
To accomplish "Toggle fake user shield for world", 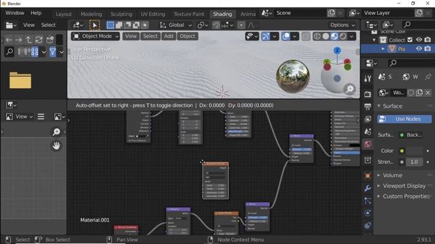I will pyautogui.click(x=411, y=93).
